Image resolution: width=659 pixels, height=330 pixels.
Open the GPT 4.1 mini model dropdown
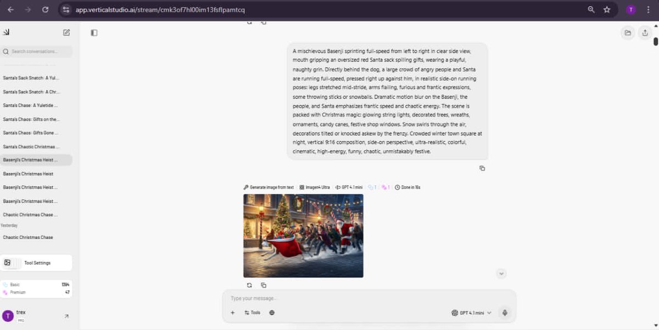[x=471, y=313]
